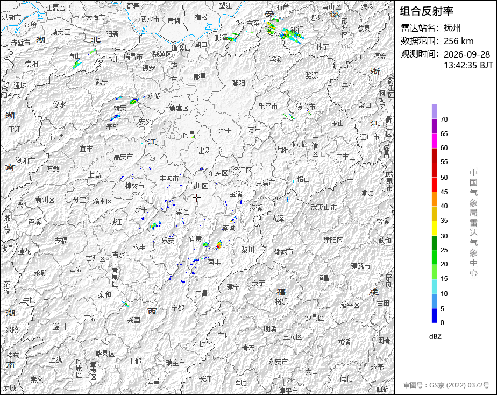Select the blue 0 dBZ legend swatch
This screenshot has width=497, height=395.
pyautogui.click(x=434, y=316)
